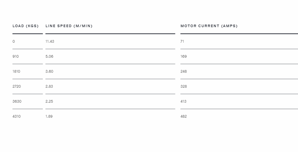Click the LOAD (KGS) column header

[x=26, y=26]
